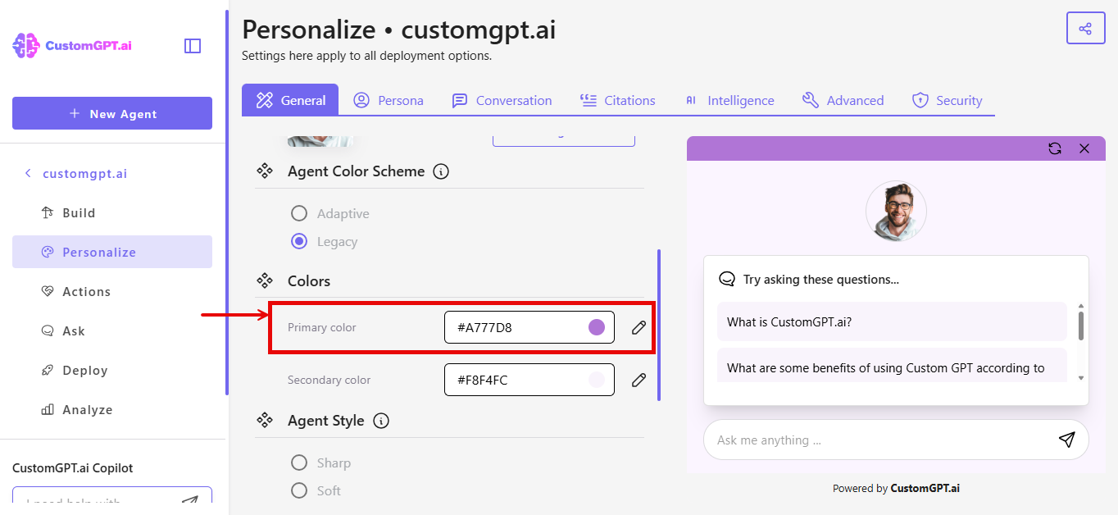The width and height of the screenshot is (1118, 515).
Task: Open the Conversation tab
Action: [x=502, y=100]
